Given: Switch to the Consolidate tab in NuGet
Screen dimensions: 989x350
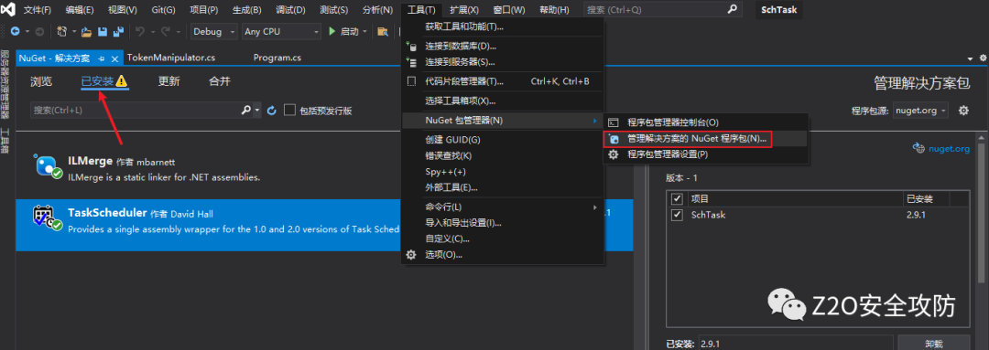Looking at the screenshot, I should 220,81.
